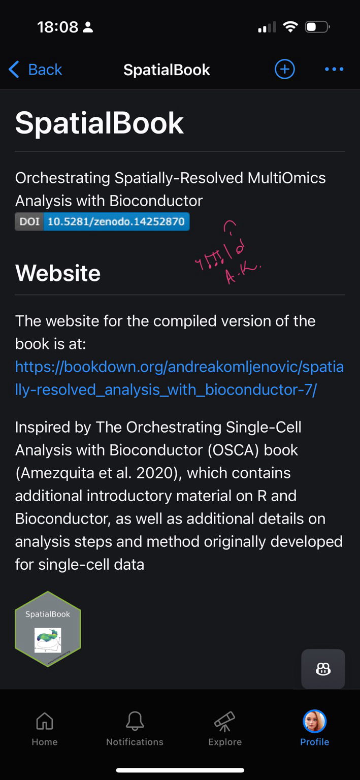The width and height of the screenshot is (360, 780).
Task: Tap the Profile avatar picture
Action: click(314, 721)
